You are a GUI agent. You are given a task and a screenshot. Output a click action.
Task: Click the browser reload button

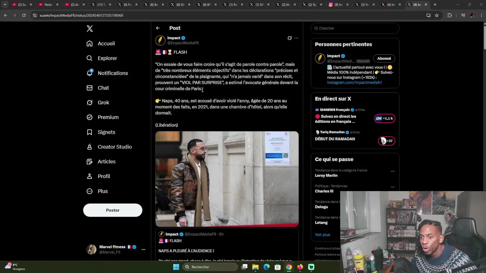tap(24, 15)
